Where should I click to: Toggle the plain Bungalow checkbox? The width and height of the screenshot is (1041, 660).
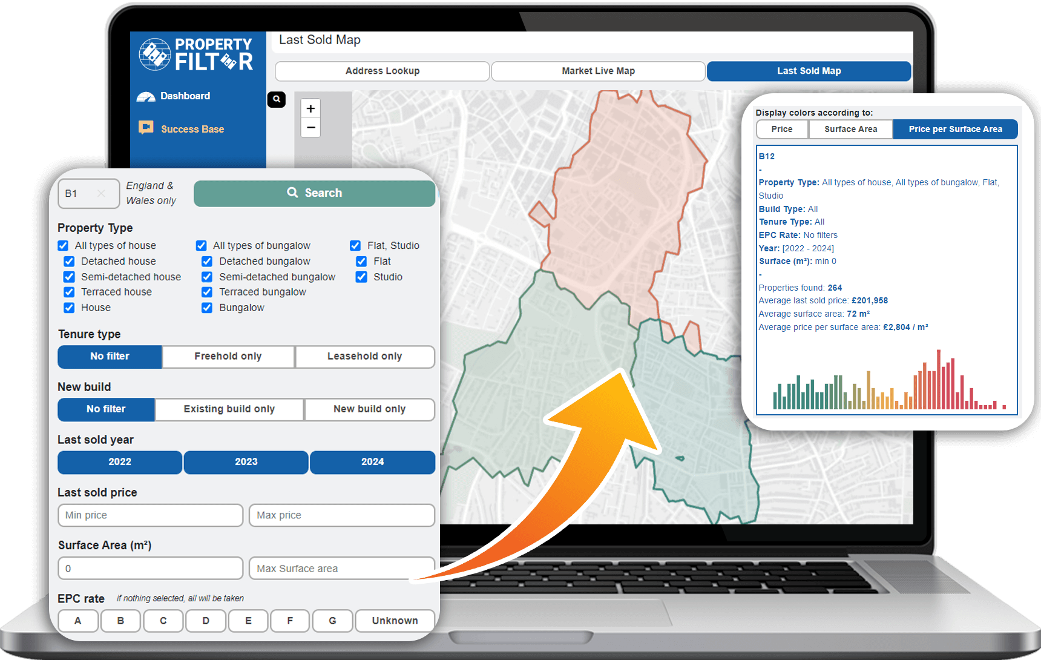(x=207, y=308)
